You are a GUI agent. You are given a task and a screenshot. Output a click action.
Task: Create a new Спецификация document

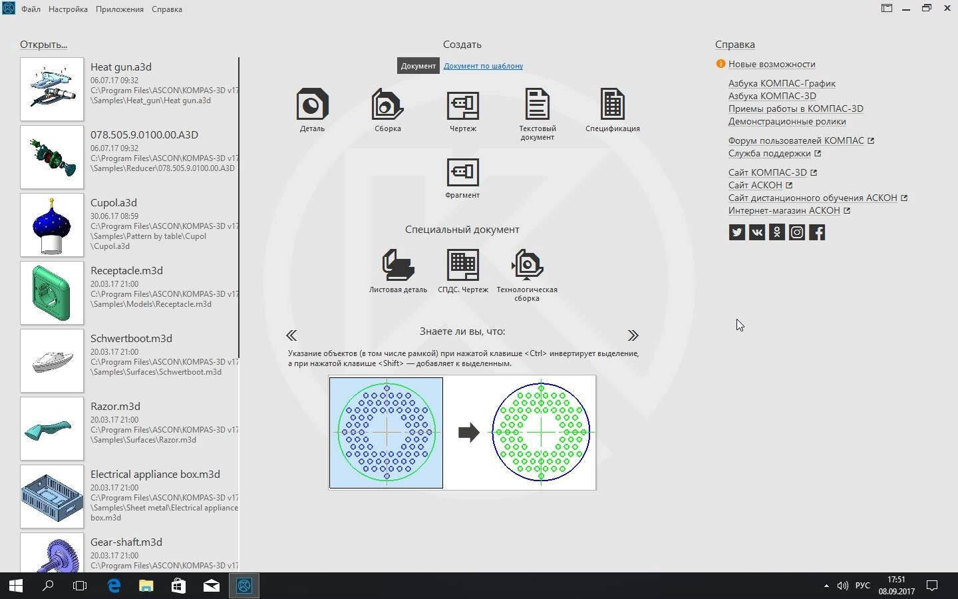pyautogui.click(x=613, y=110)
